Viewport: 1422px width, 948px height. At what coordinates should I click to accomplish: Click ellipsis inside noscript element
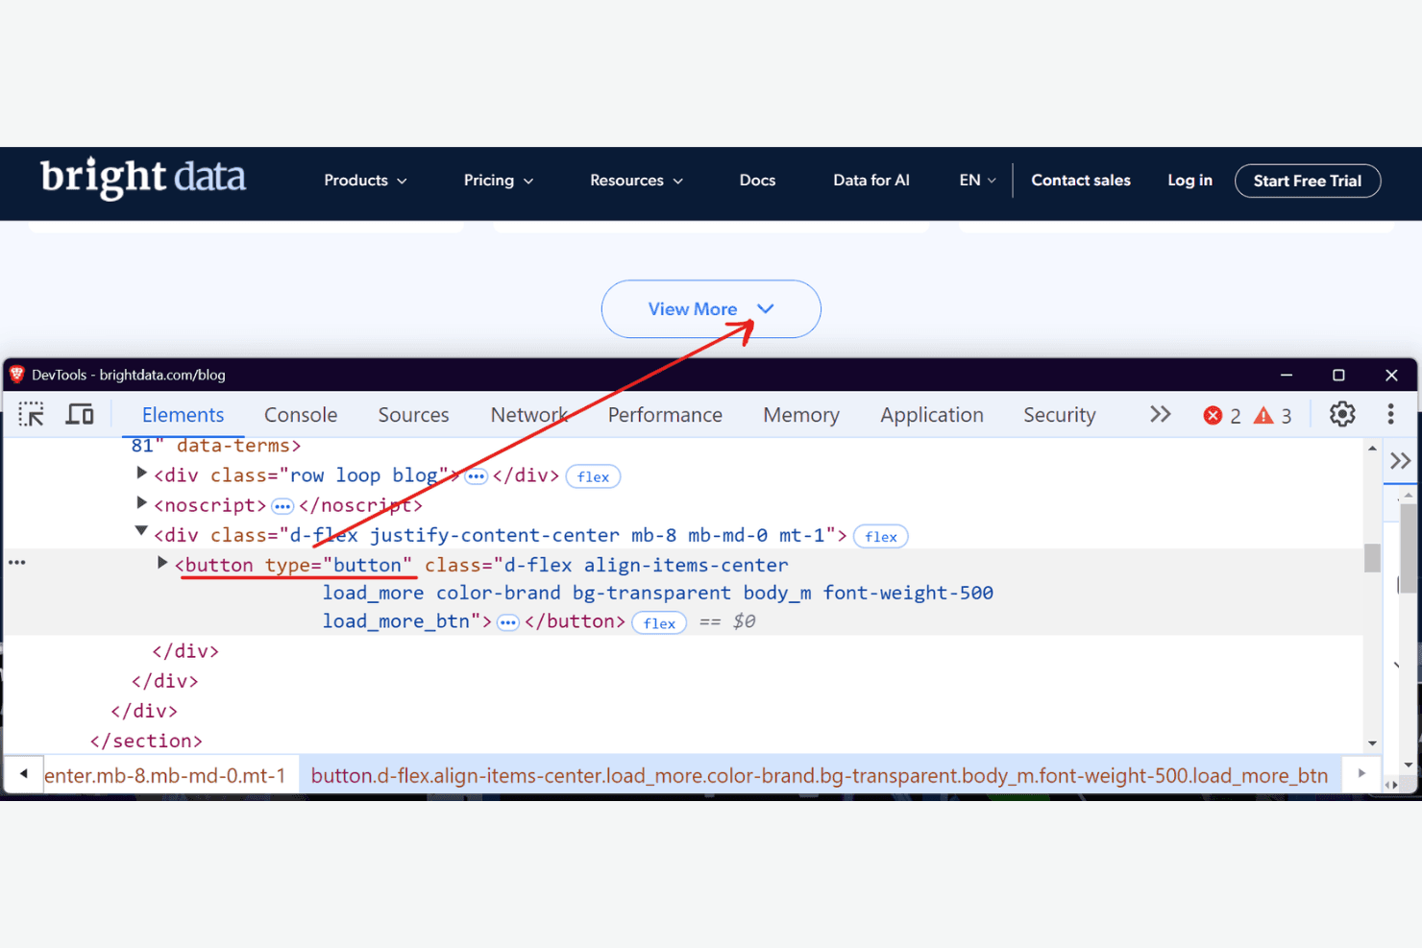(282, 506)
